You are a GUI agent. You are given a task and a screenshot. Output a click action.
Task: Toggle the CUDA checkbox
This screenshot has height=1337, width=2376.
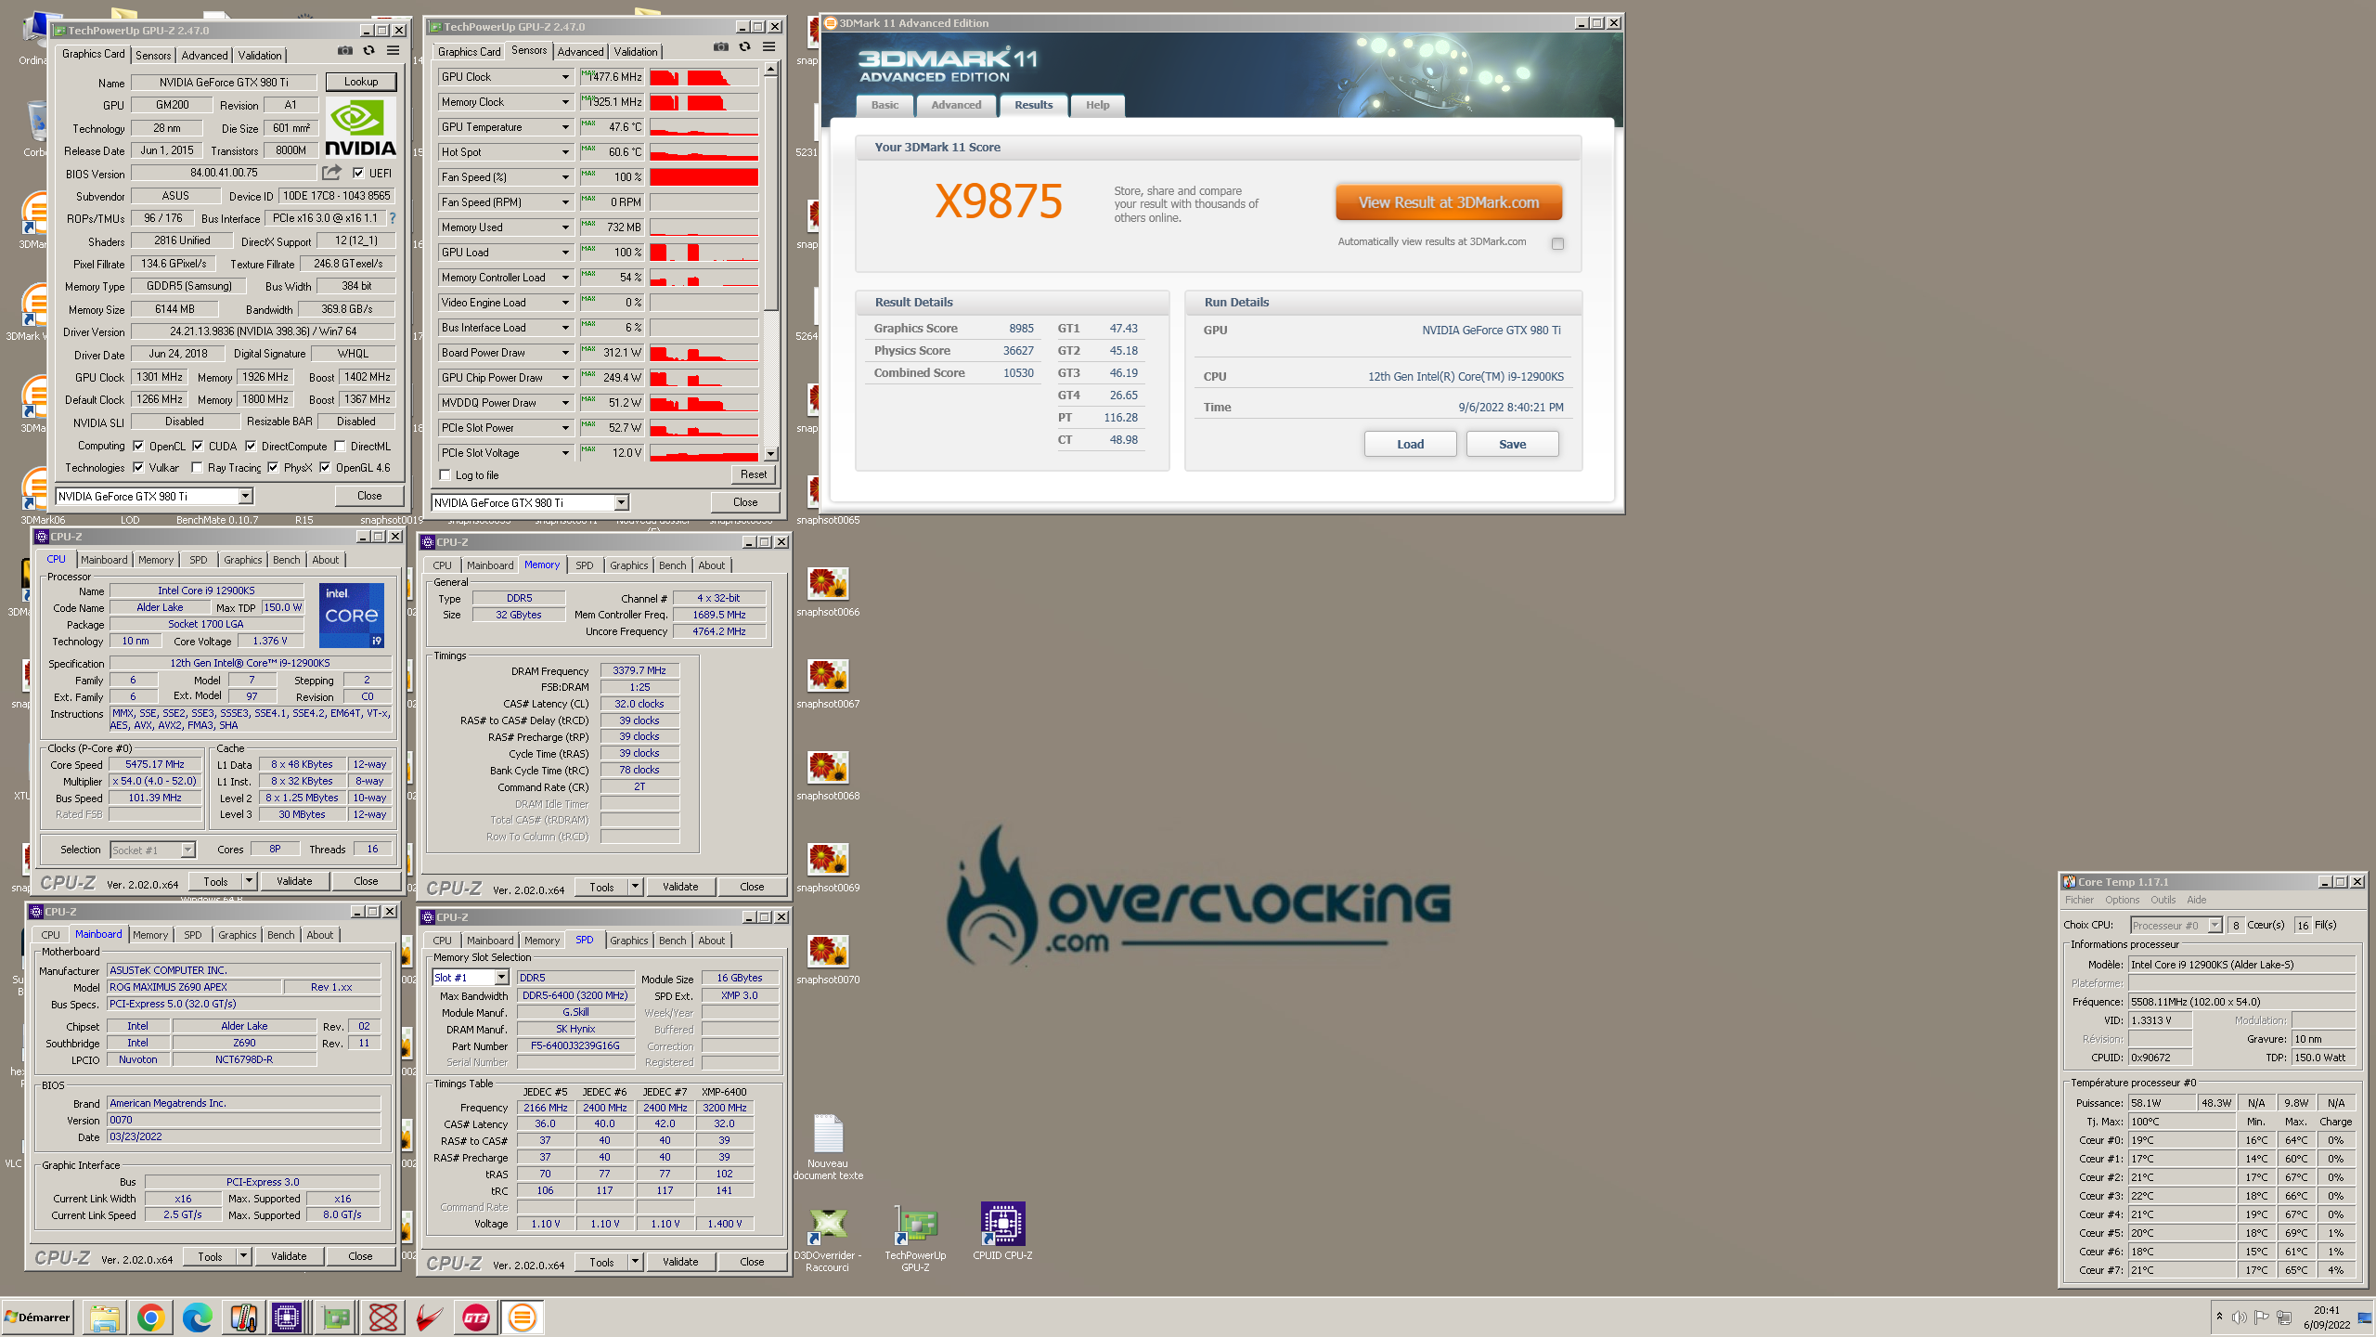tap(198, 446)
